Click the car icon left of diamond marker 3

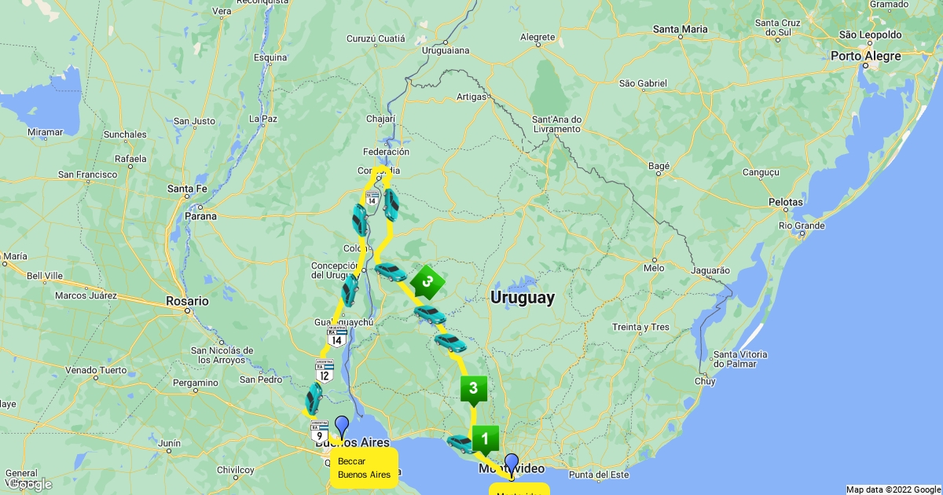coord(391,272)
